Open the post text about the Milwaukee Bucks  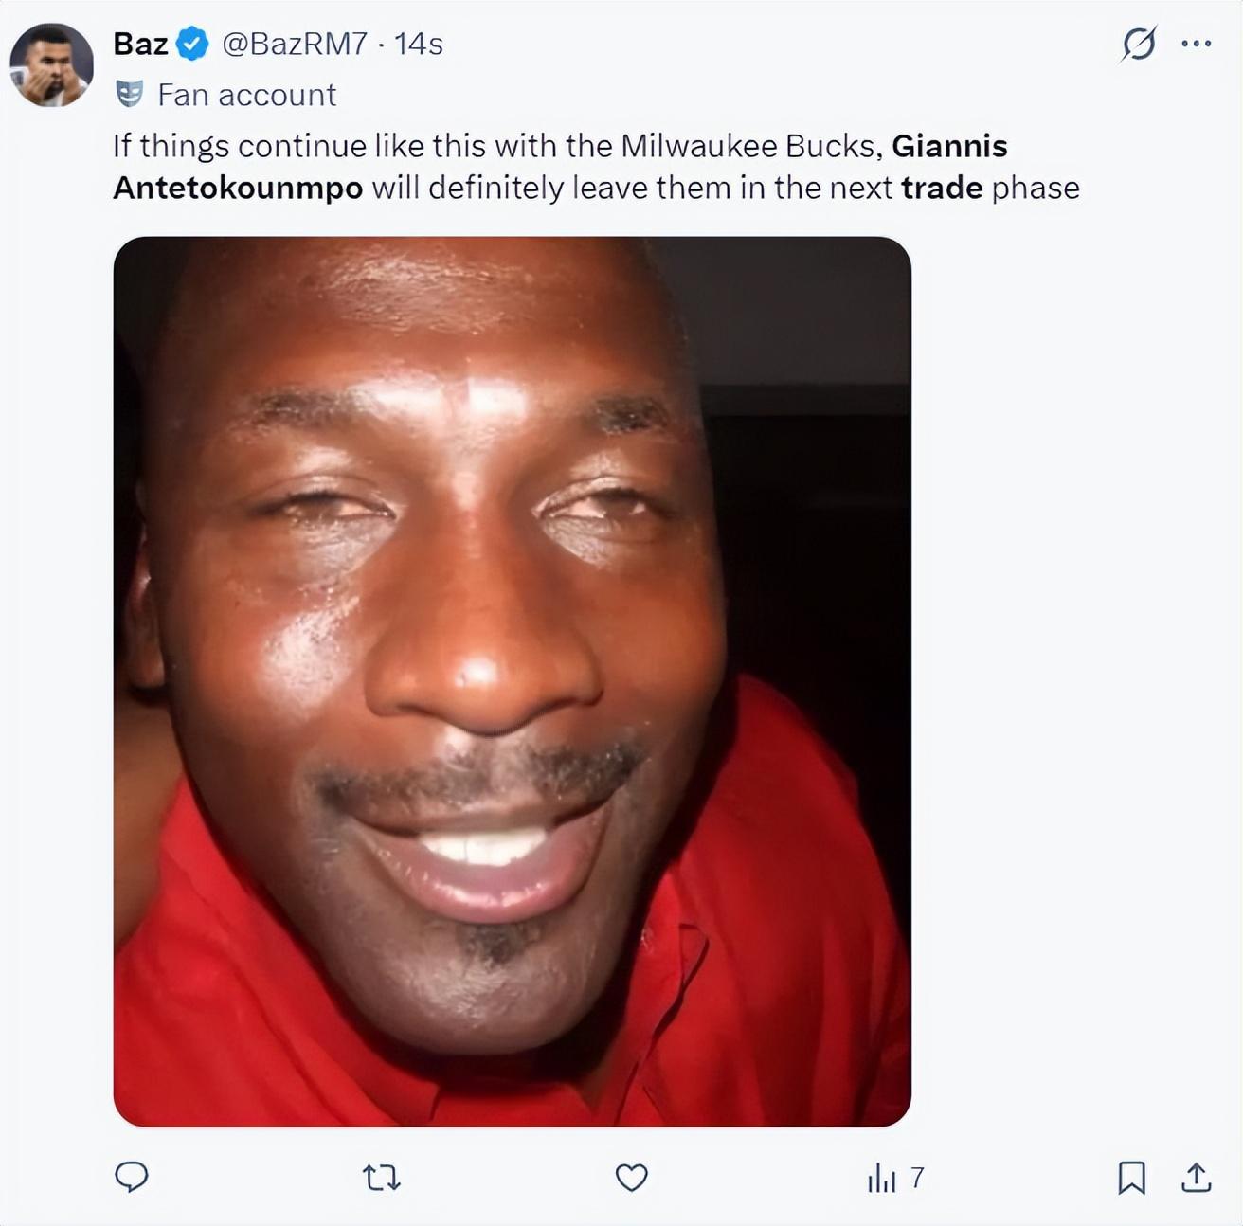596,167
